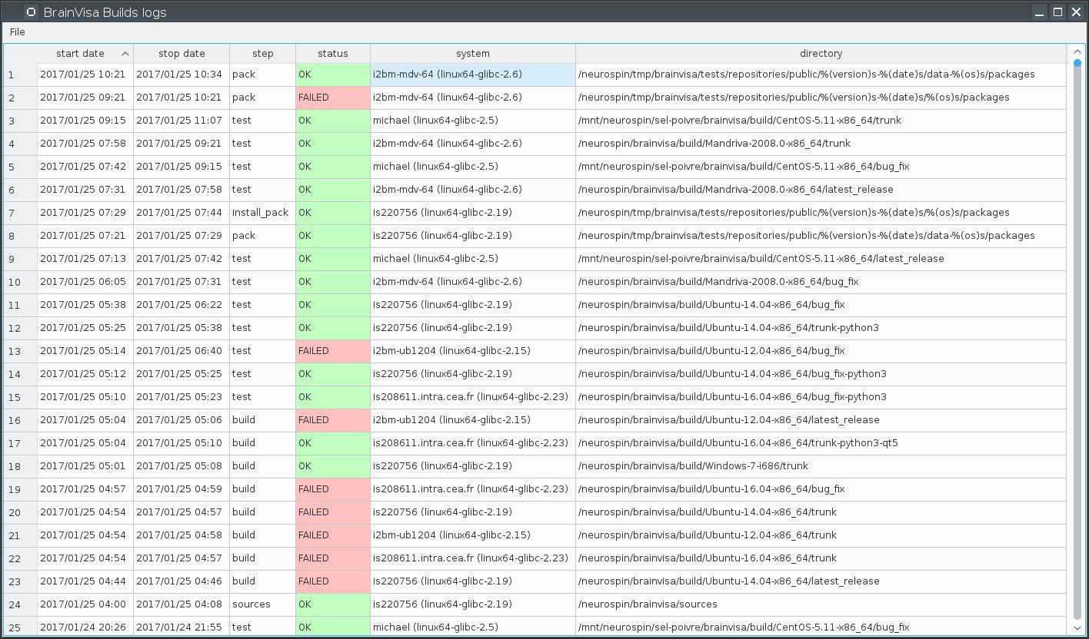
Task: Click the BrainVisa window title icon
Action: click(31, 12)
